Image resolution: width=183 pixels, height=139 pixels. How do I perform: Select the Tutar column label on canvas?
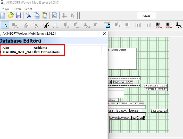pyautogui.click(x=136, y=111)
